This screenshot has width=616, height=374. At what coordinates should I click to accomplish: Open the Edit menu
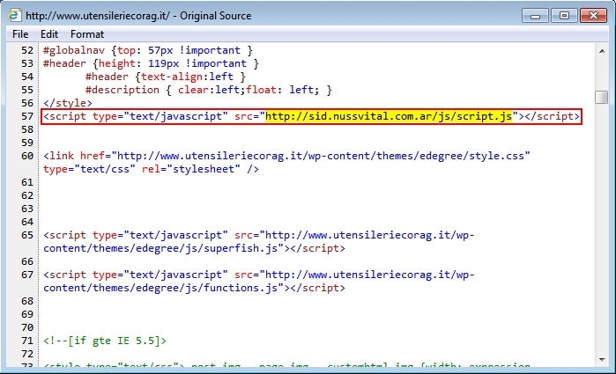click(49, 33)
